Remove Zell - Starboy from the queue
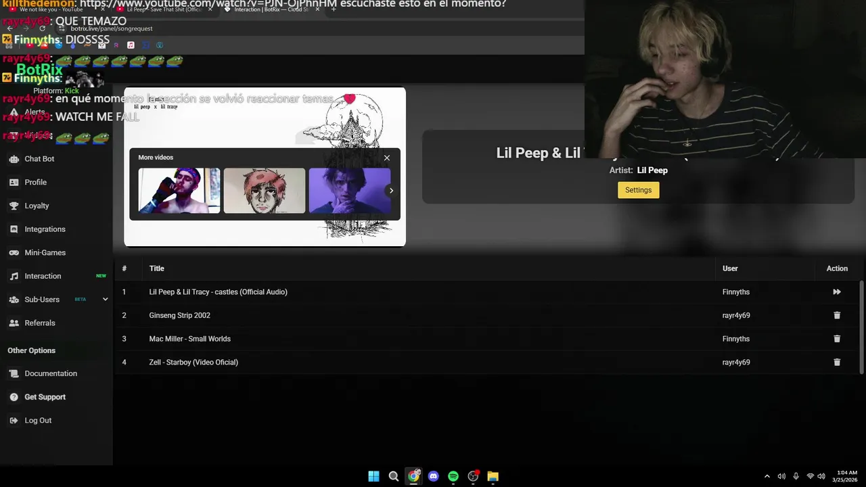 click(837, 362)
